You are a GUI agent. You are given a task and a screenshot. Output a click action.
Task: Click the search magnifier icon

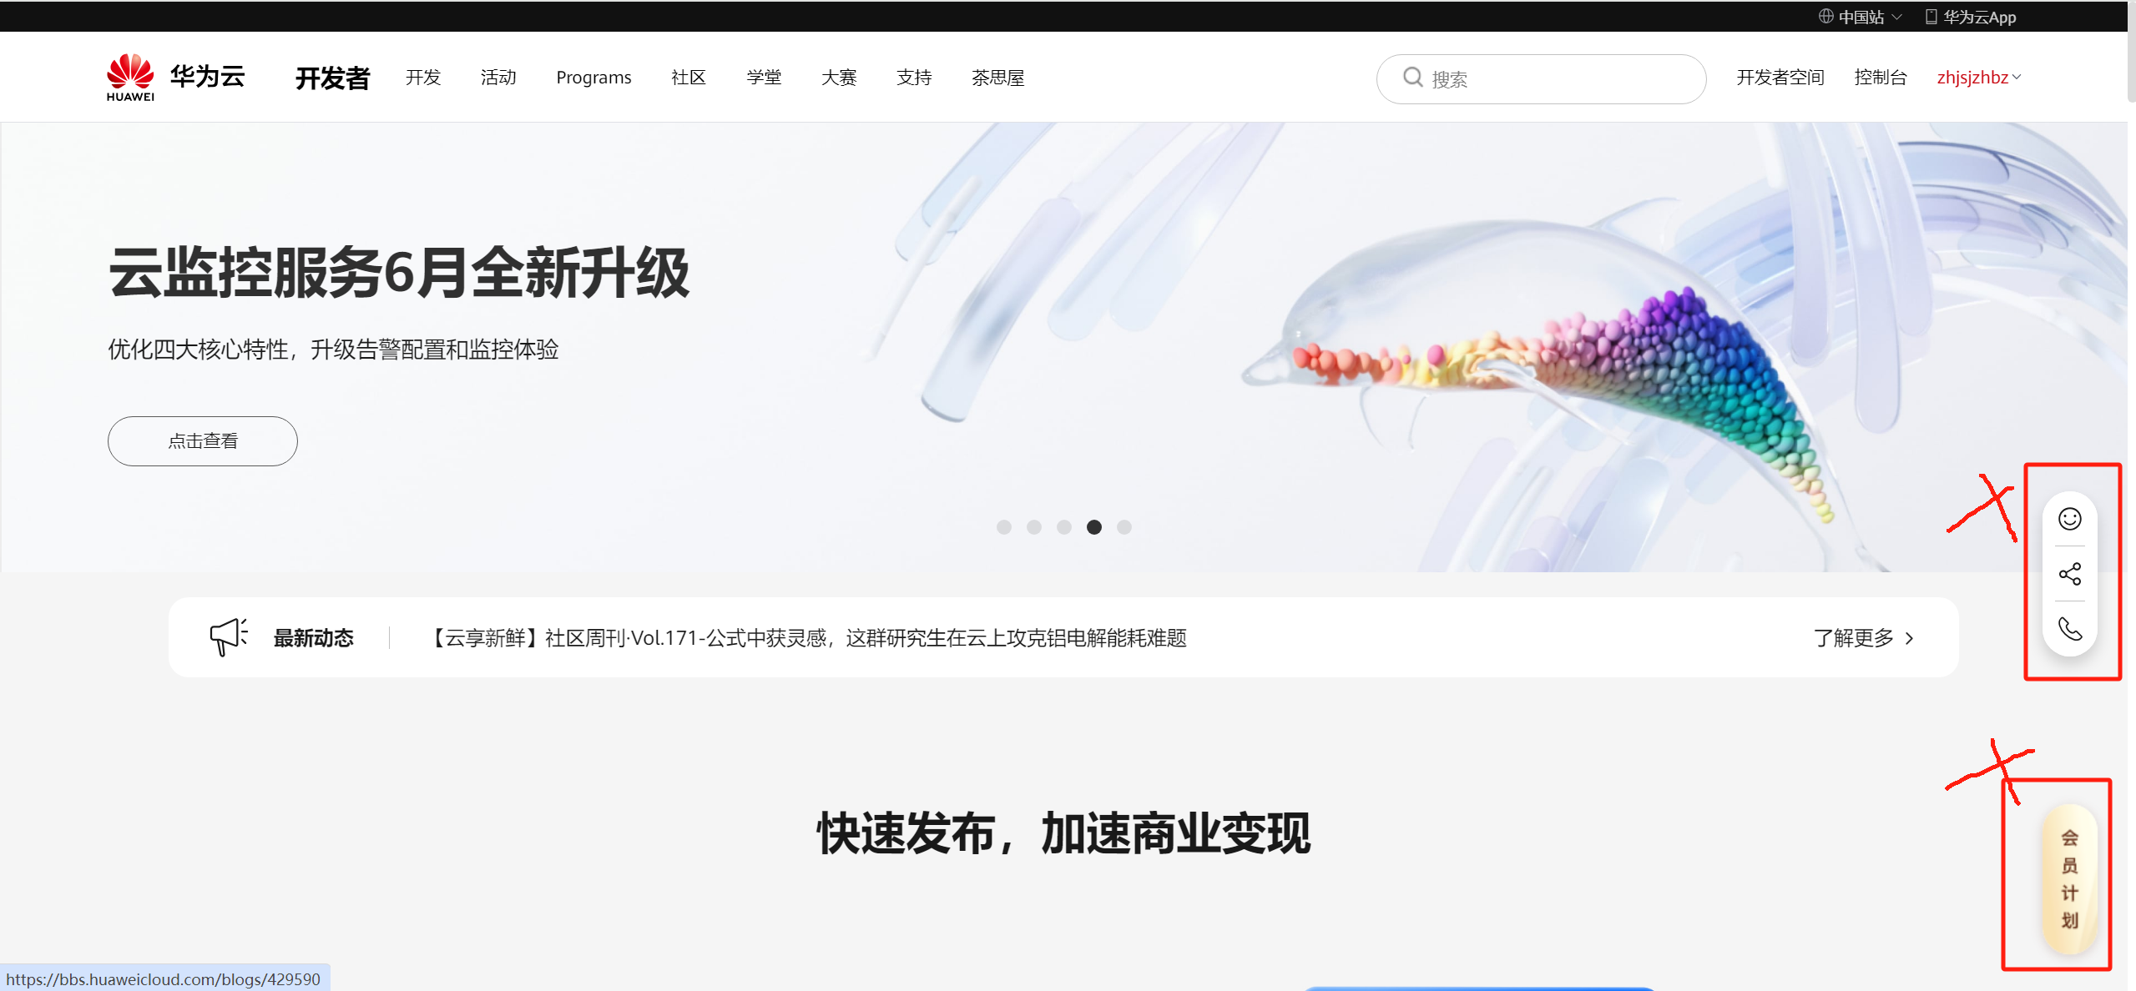tap(1412, 78)
